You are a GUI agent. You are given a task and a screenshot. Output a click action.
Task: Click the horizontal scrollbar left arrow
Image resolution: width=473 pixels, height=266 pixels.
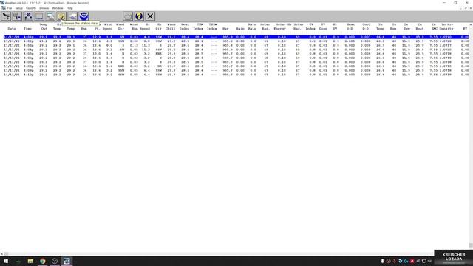[x=1, y=254]
